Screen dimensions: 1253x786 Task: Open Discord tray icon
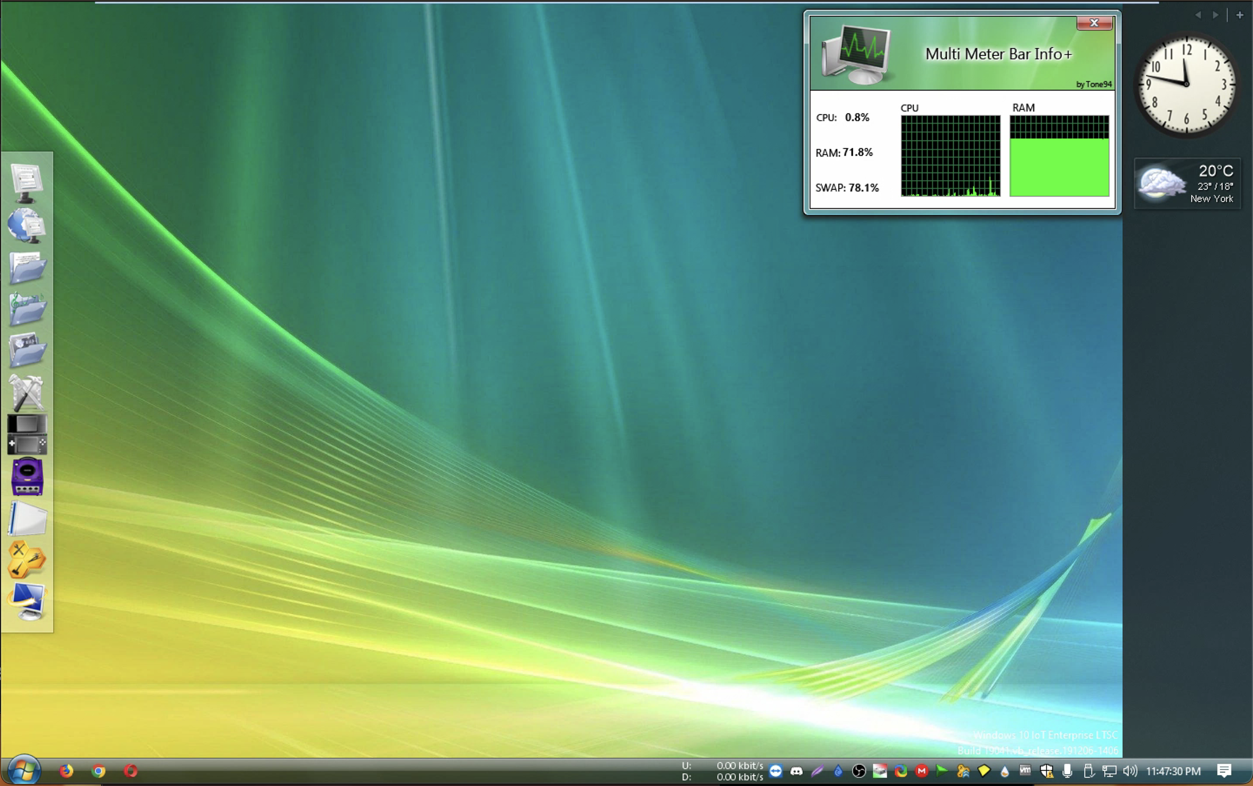pos(796,771)
